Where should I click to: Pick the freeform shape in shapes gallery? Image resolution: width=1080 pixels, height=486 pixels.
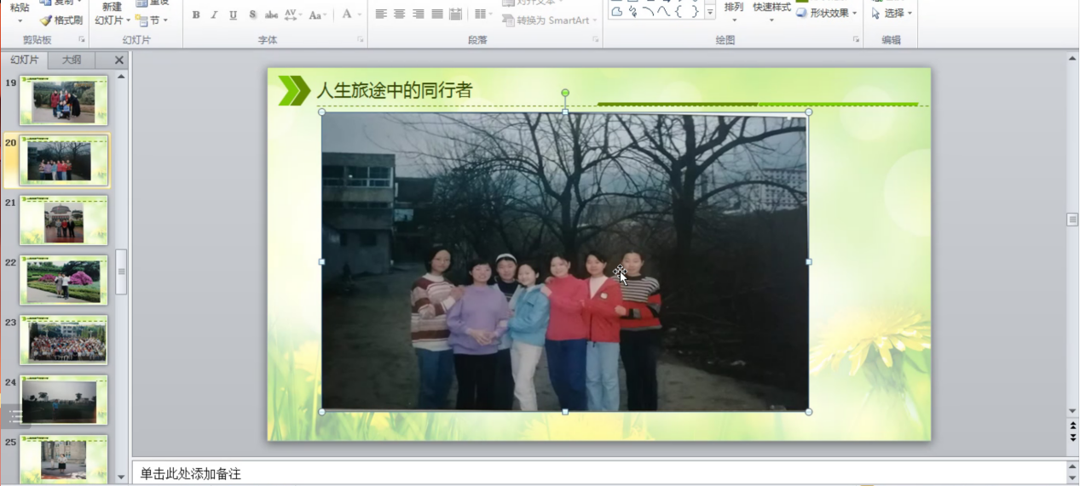pyautogui.click(x=616, y=12)
